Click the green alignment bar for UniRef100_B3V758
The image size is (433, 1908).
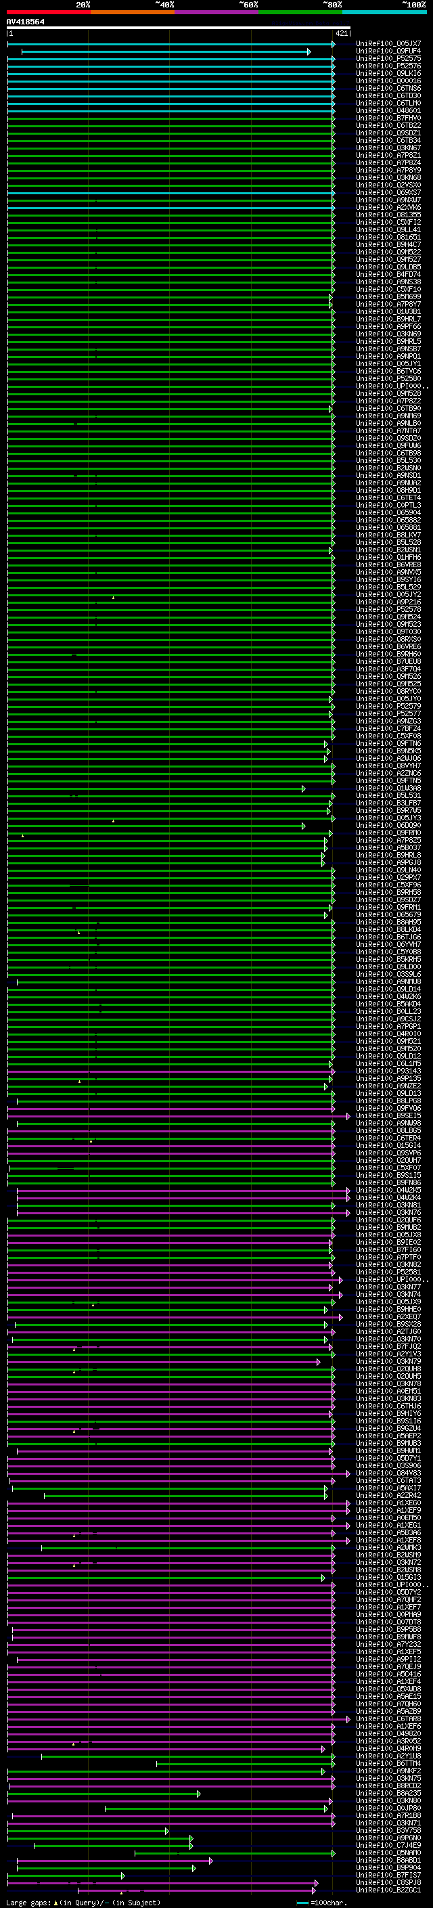(x=88, y=1831)
